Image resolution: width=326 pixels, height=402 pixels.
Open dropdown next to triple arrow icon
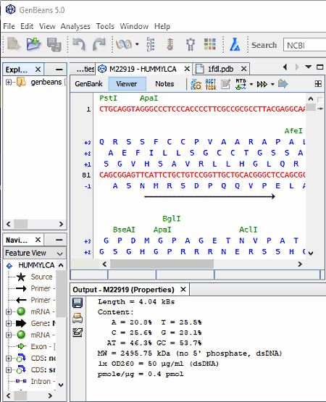(x=272, y=84)
